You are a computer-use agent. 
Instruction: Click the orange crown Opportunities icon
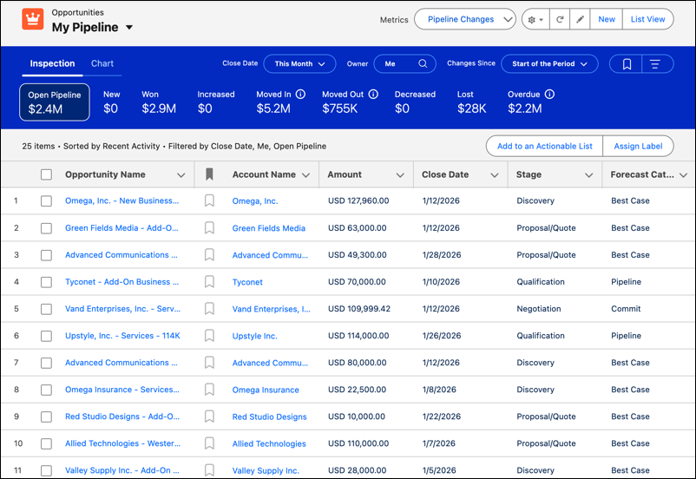click(x=33, y=19)
